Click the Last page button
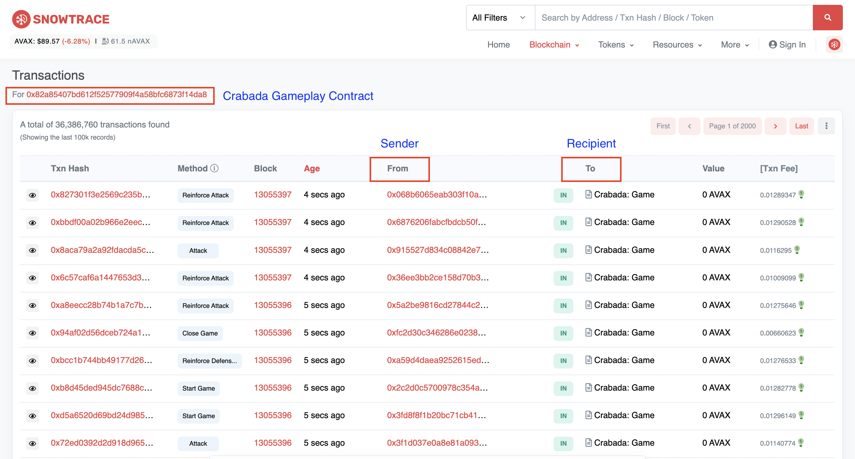The width and height of the screenshot is (855, 459). coord(801,126)
